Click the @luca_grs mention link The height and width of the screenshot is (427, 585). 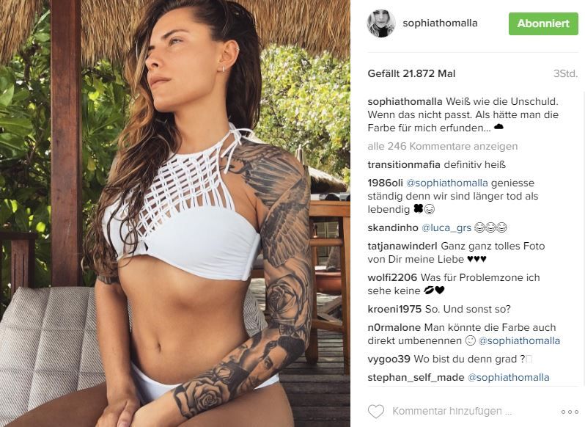446,227
